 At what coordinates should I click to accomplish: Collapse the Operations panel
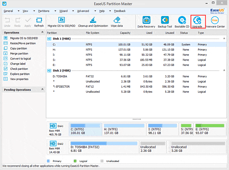coord(42,32)
